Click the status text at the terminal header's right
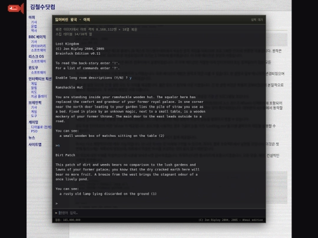 tap(257, 19)
